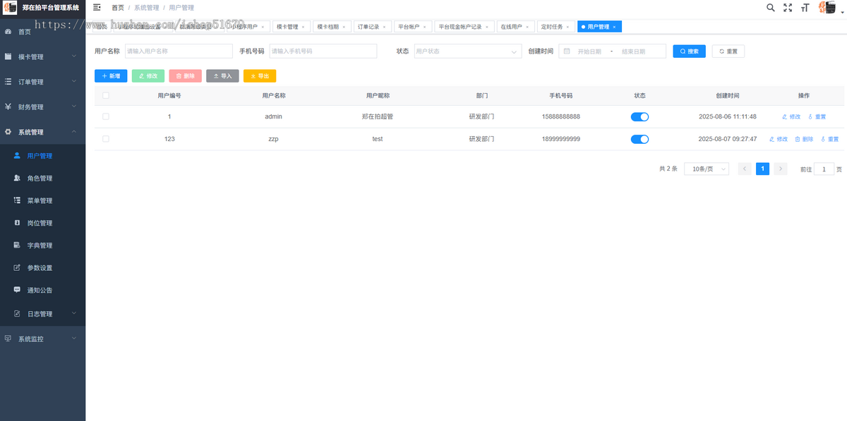Disable the status switch for user zzp
This screenshot has width=847, height=421.
pos(639,139)
